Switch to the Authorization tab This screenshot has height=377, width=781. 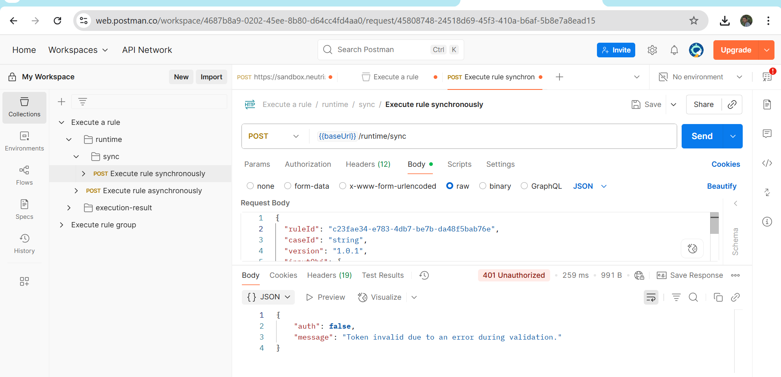308,164
